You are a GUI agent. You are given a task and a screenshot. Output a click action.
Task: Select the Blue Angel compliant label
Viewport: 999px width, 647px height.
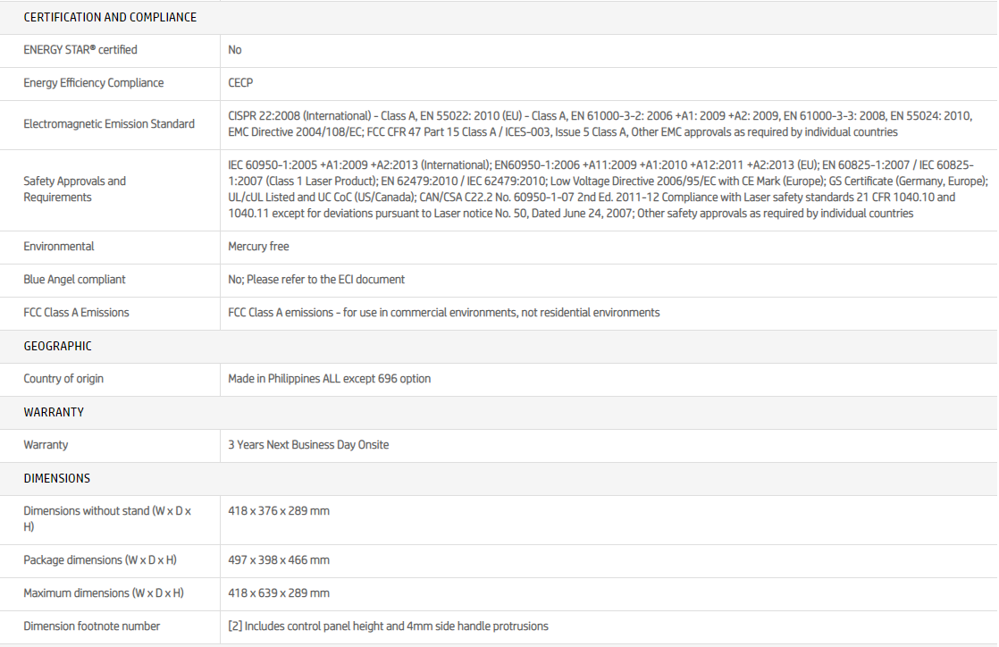[x=74, y=280]
